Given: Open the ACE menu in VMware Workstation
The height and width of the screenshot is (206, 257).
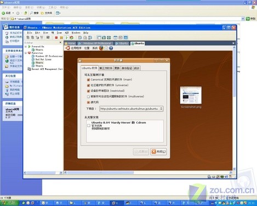Looking at the screenshot, I should [x=67, y=32].
